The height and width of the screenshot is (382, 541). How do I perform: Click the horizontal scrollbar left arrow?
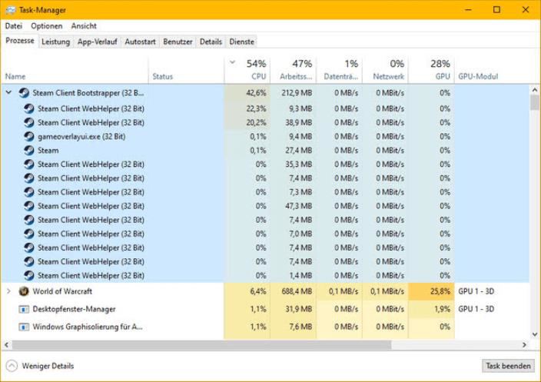click(6, 344)
